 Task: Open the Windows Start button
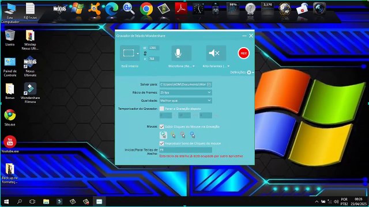tap(6, 202)
